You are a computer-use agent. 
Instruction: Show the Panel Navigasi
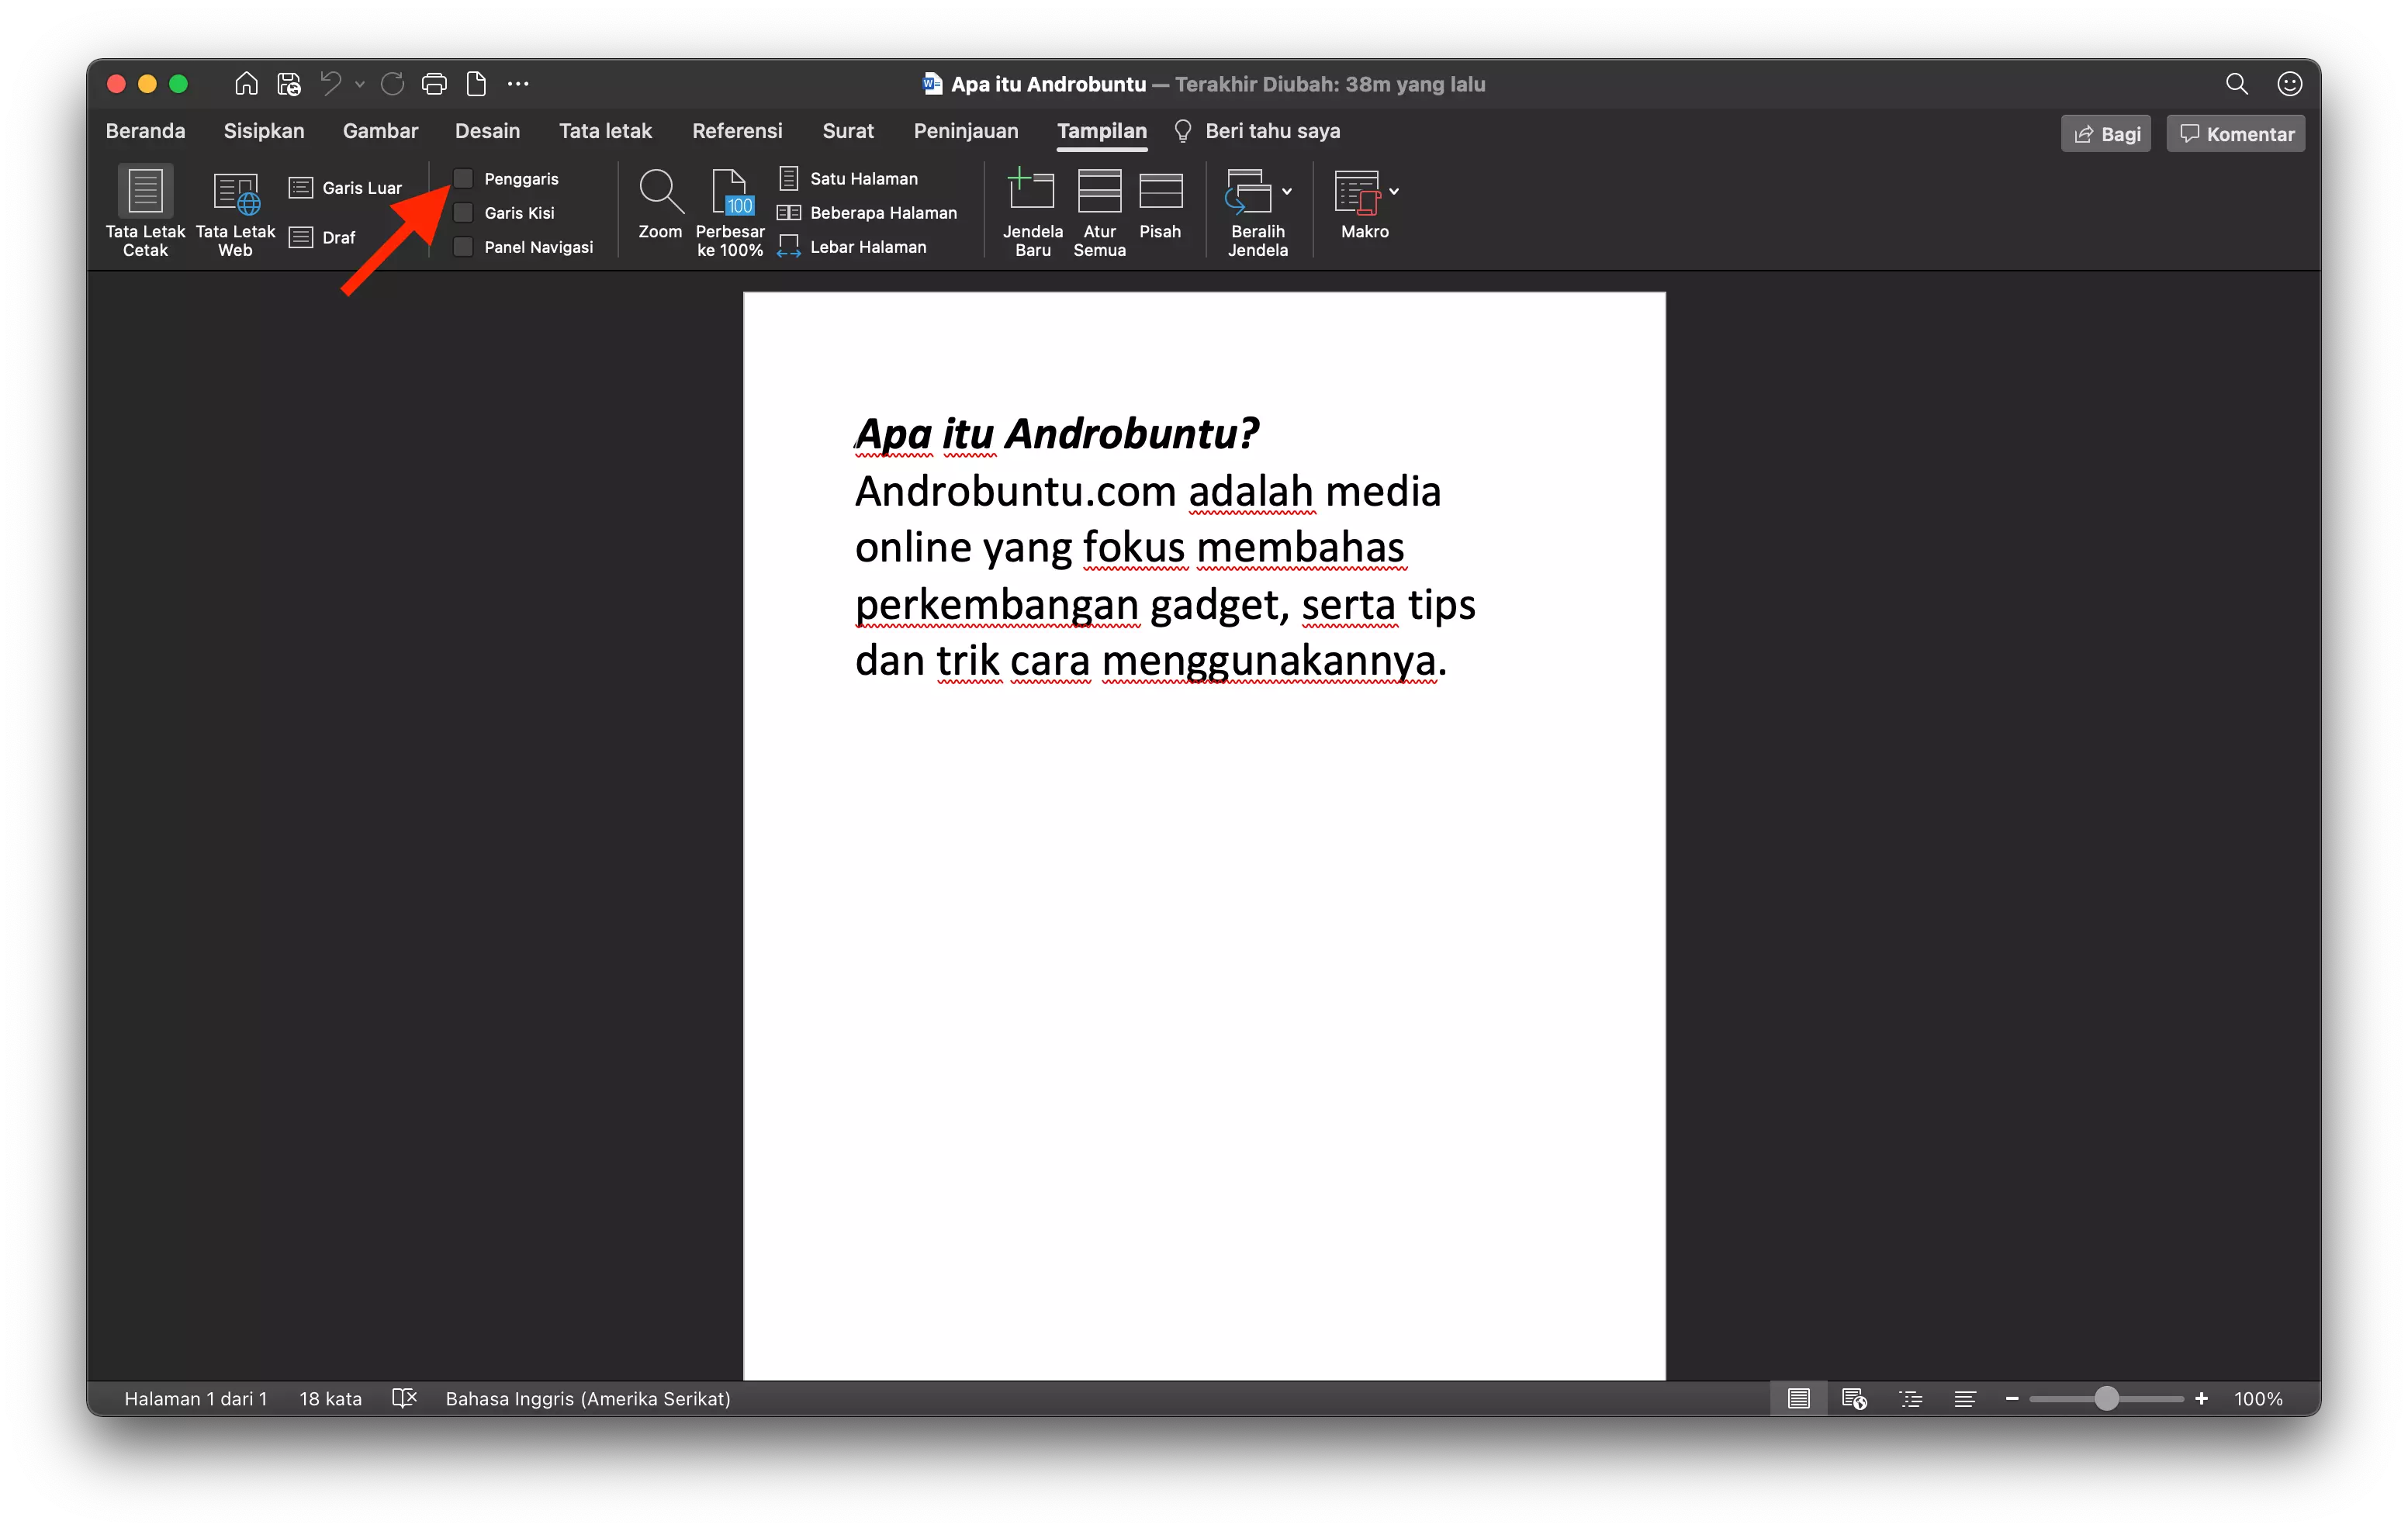tap(464, 246)
